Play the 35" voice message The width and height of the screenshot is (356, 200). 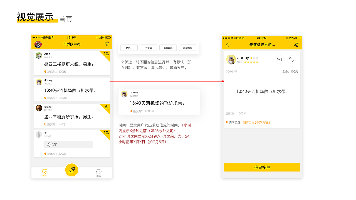click(68, 144)
